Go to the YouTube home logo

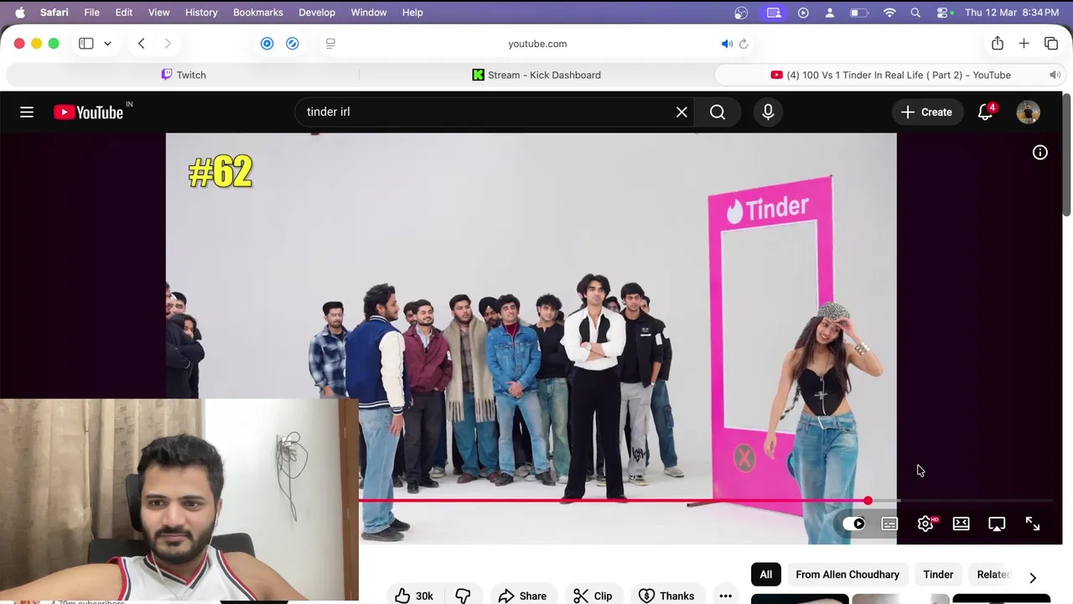pos(89,112)
